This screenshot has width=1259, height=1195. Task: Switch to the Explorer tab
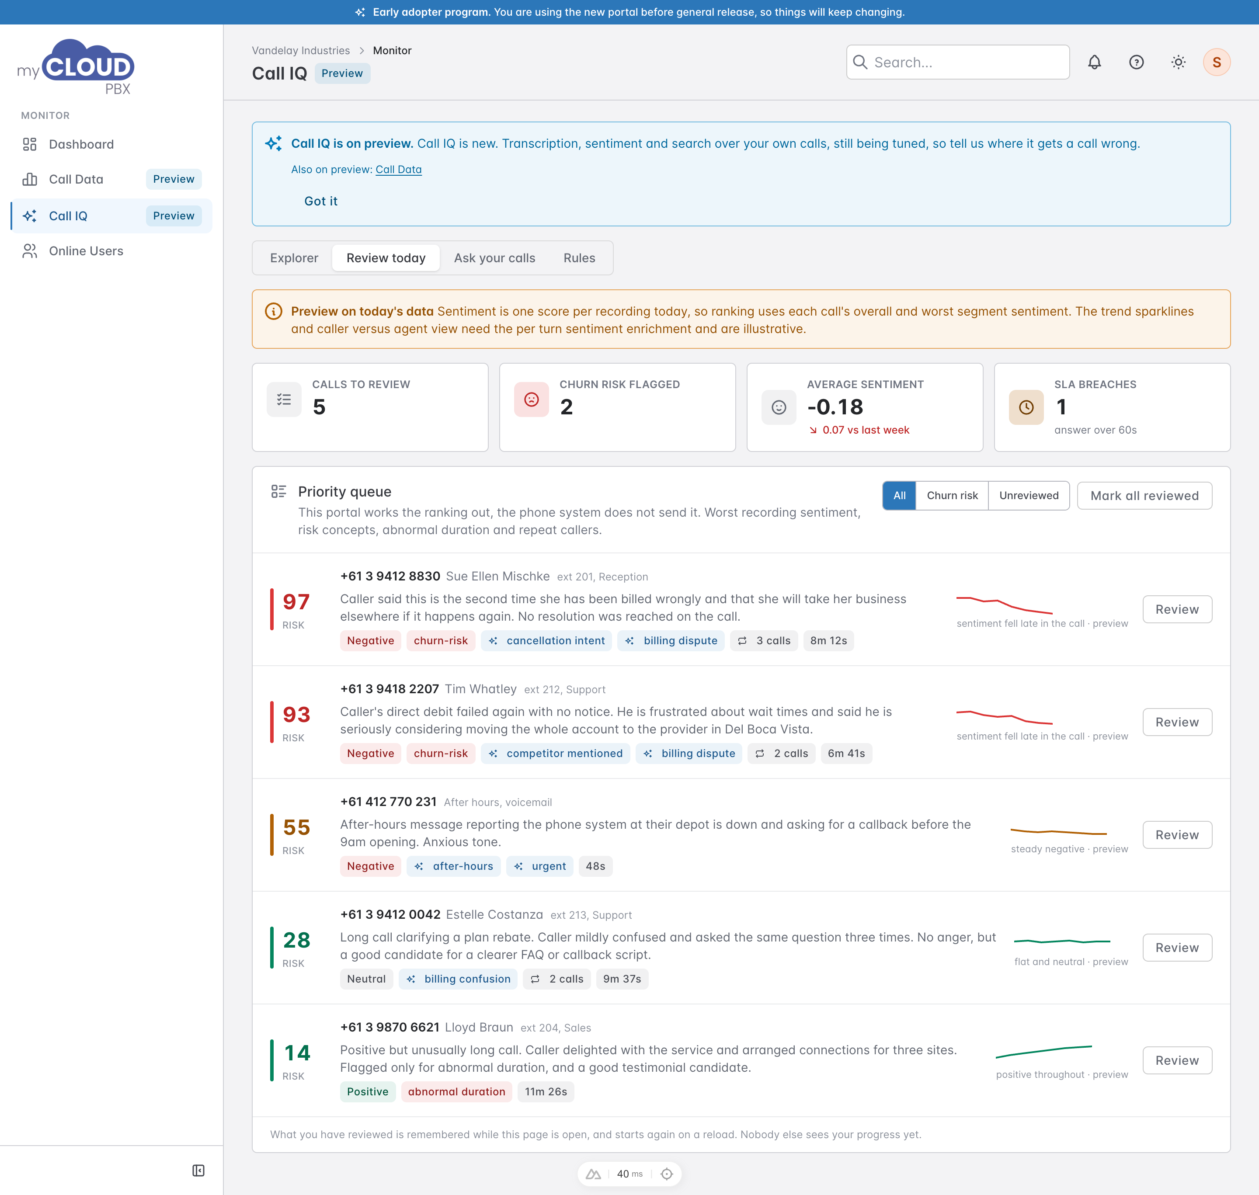294,258
